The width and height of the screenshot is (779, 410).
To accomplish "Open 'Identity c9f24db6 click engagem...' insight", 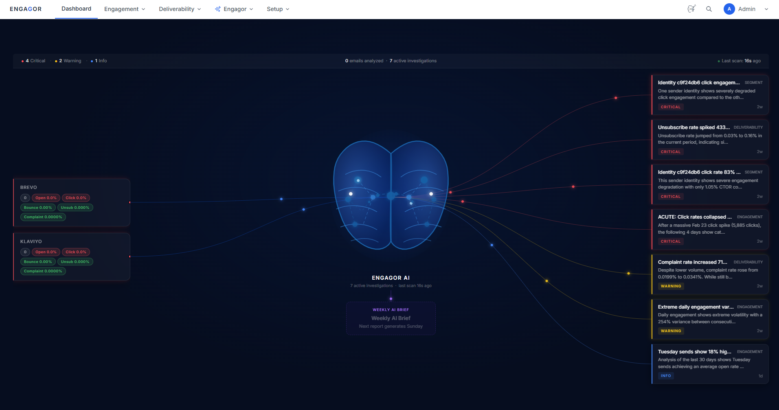I will 710,95.
